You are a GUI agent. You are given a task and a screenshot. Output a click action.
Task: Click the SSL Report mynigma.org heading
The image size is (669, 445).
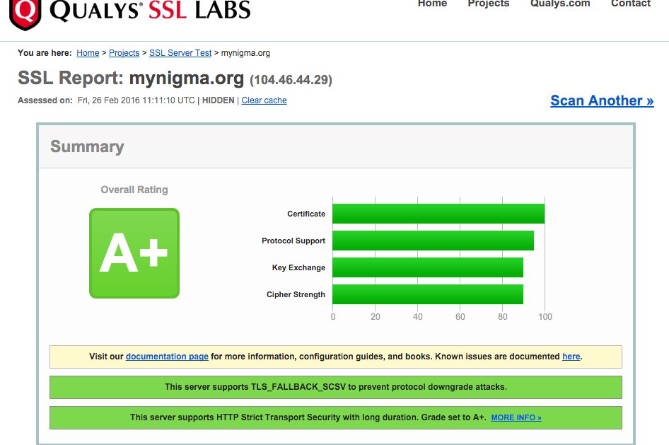(x=131, y=79)
